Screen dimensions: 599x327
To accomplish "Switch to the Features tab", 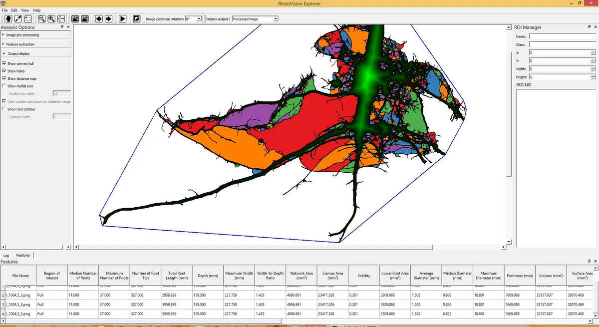I will [23, 255].
